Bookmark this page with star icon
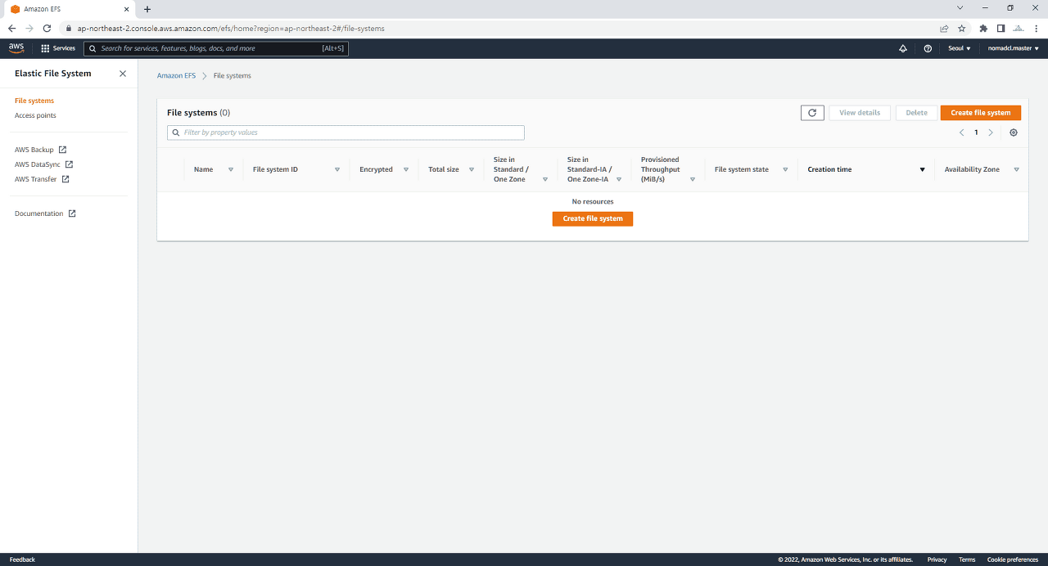The image size is (1048, 566). point(962,28)
